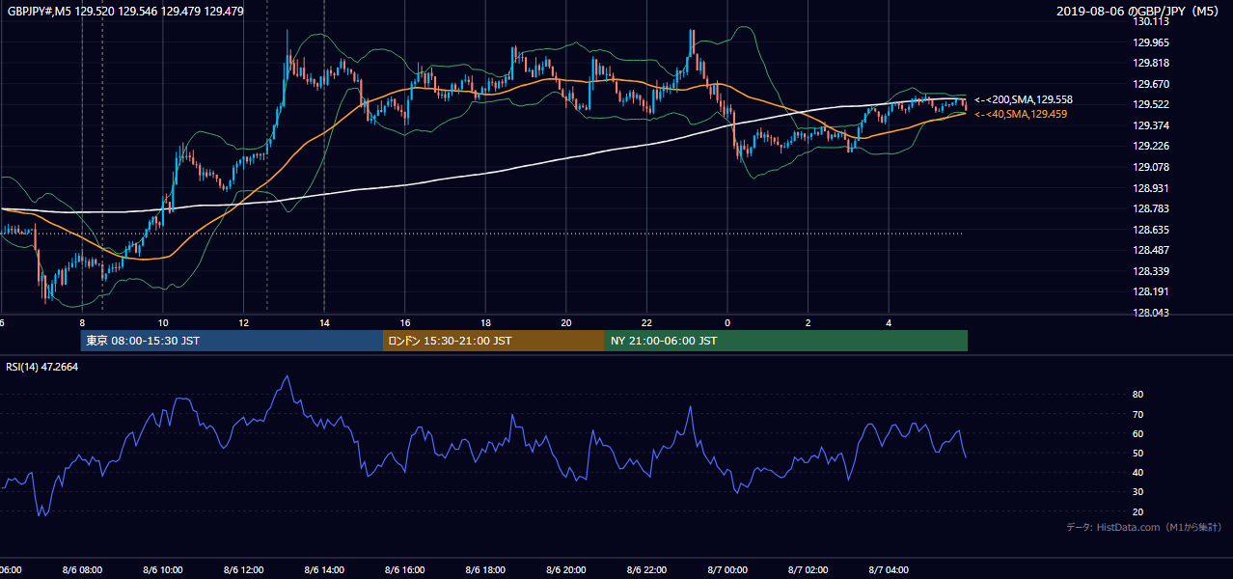This screenshot has height=579, width=1233.
Task: Click the RSI axis level 50 label
Action: point(1137,453)
